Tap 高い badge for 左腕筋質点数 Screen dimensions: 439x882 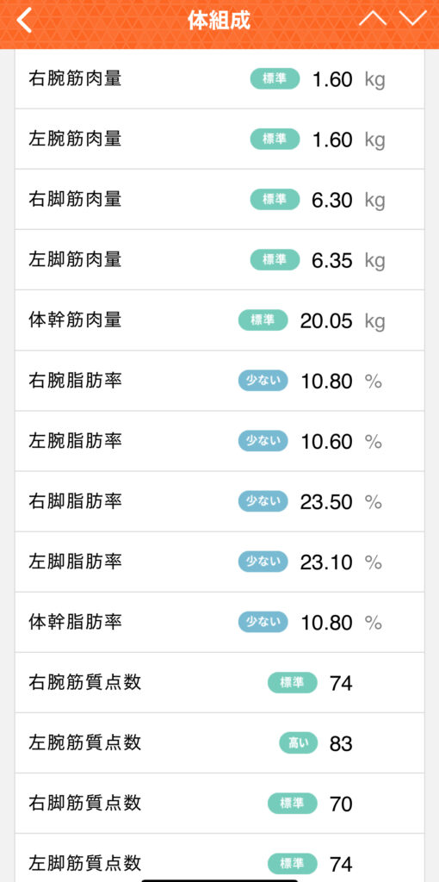point(299,743)
